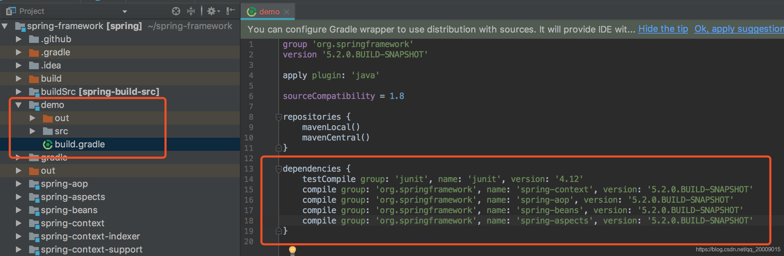The image size is (784, 256).
Task: Select the demo module icon
Action: click(34, 105)
